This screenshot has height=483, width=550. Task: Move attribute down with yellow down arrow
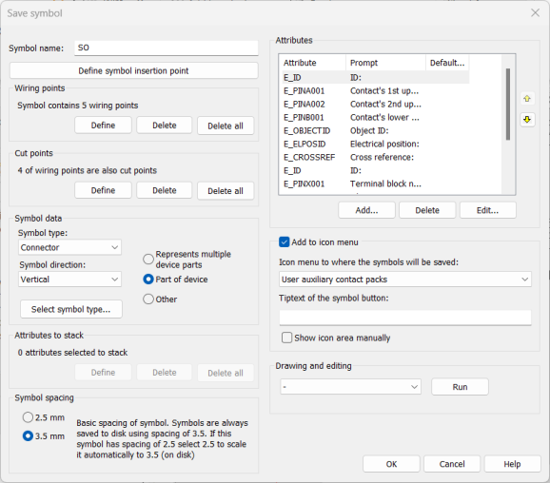527,120
